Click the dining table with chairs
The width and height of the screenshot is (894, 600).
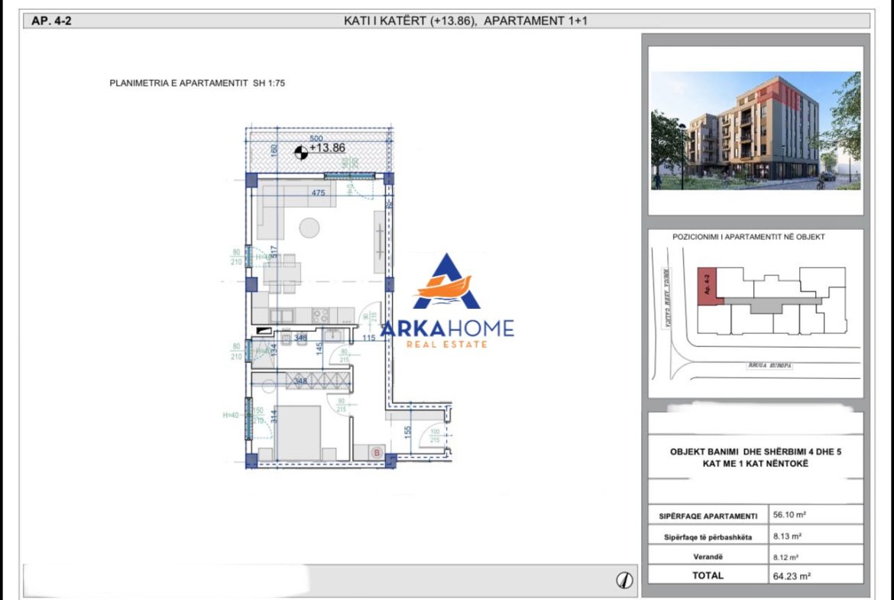point(282,274)
